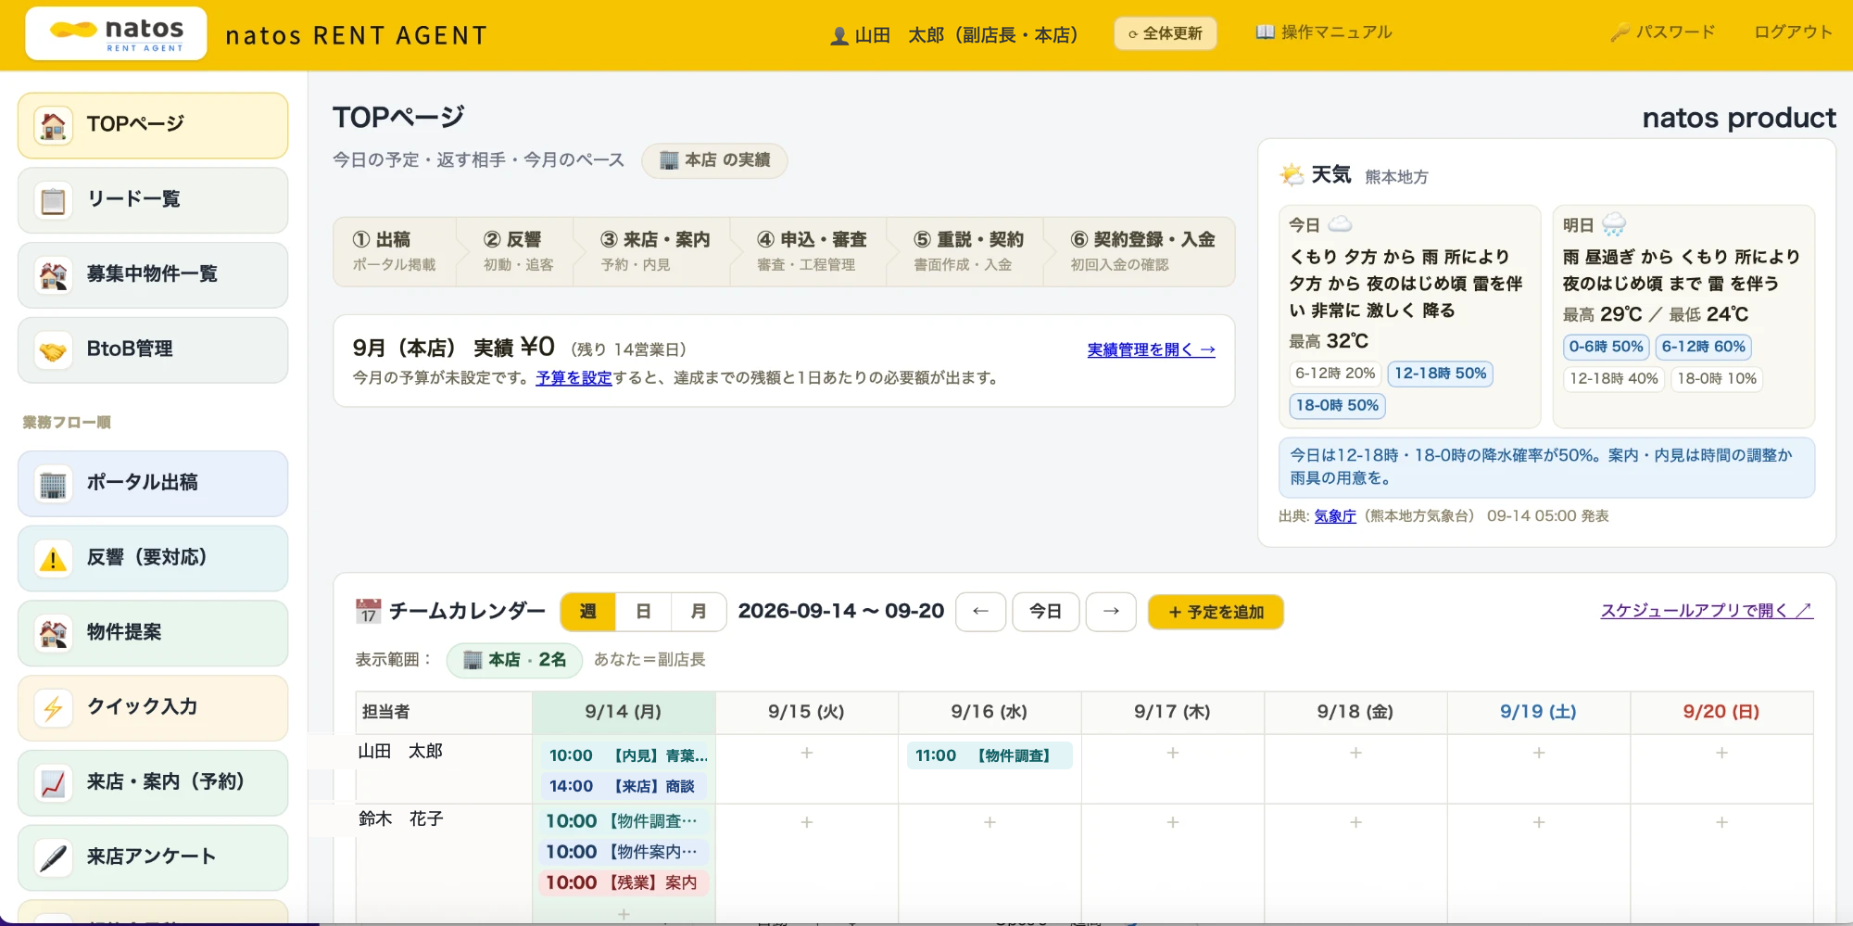
Task: Click the パスワード key icon
Action: pos(1620,32)
